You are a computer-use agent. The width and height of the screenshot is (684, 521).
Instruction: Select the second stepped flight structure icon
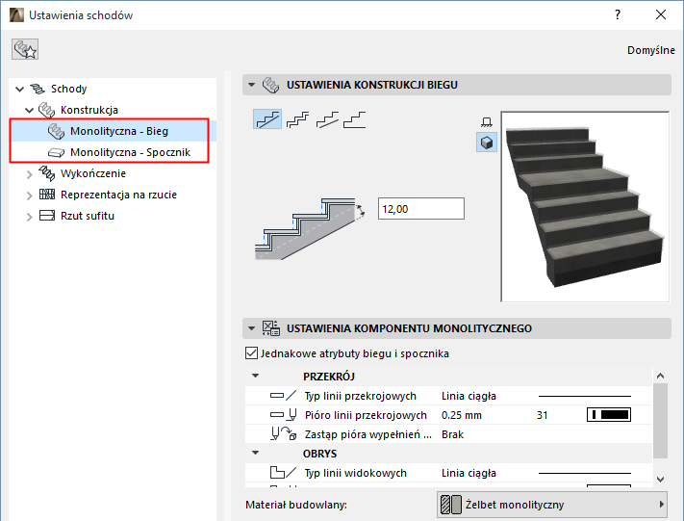297,119
